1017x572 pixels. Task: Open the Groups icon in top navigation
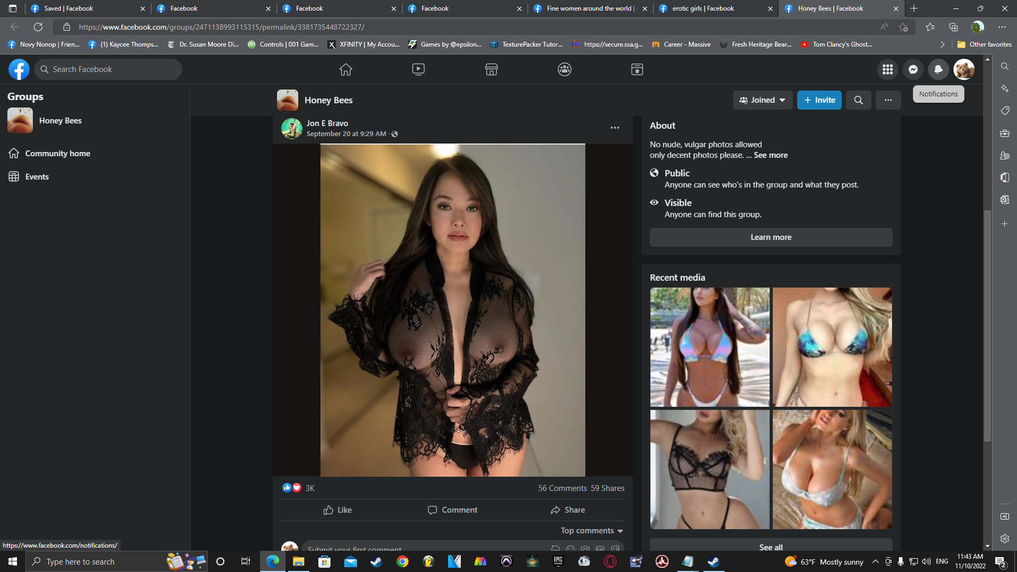[564, 69]
